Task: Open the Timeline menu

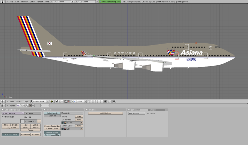Action: coord(24,2)
